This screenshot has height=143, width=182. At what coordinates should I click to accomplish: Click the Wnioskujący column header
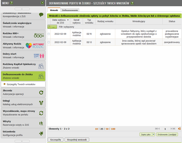[139, 21]
